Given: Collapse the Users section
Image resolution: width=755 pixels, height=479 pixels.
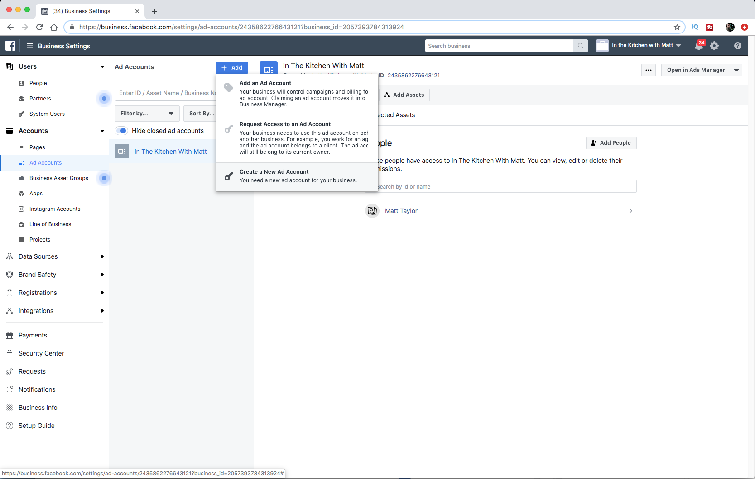Looking at the screenshot, I should click(x=102, y=66).
